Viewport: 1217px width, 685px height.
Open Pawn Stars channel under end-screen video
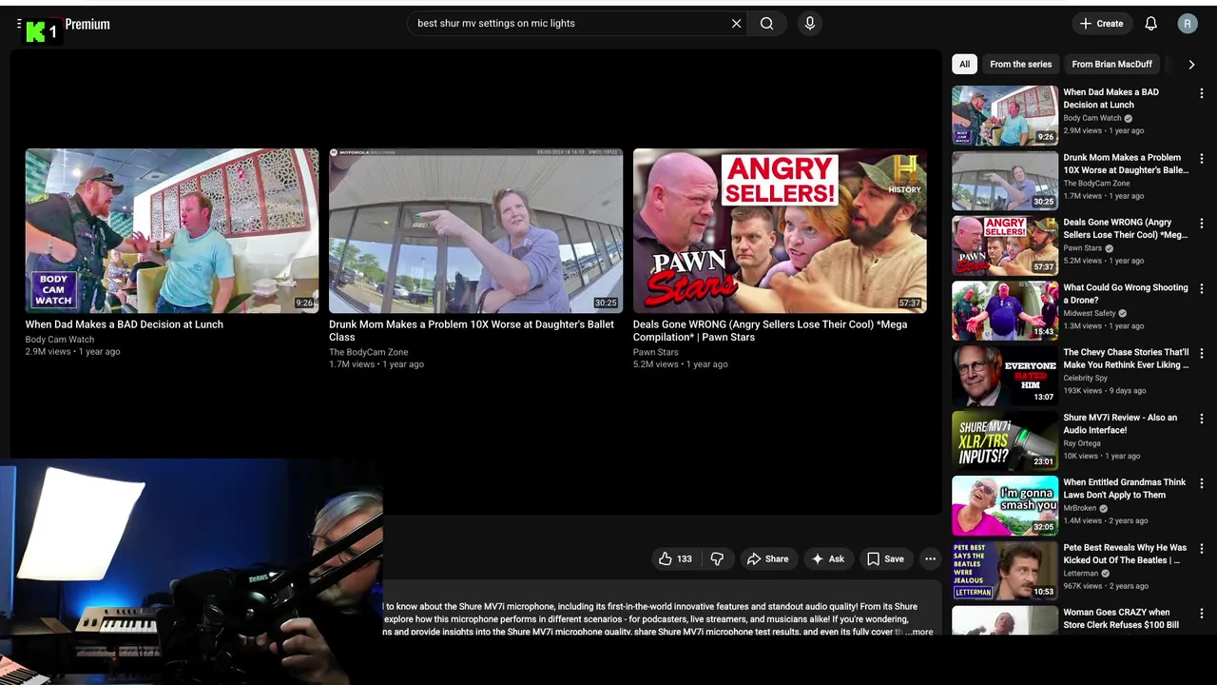pyautogui.click(x=656, y=352)
